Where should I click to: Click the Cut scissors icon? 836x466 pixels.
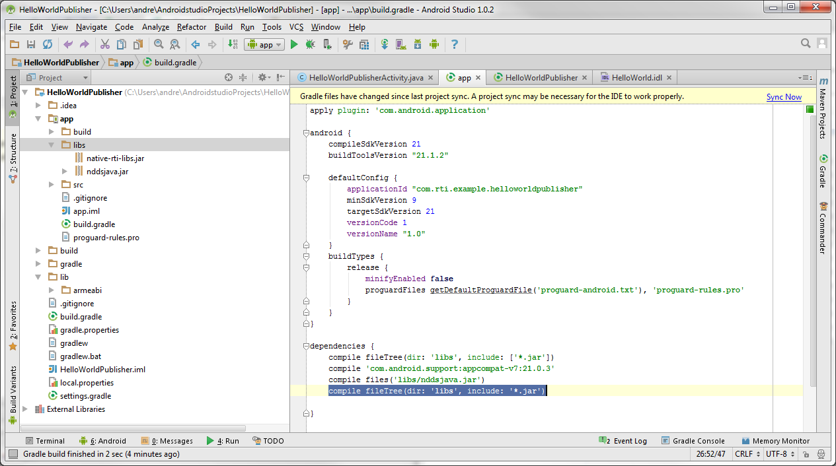tap(104, 44)
